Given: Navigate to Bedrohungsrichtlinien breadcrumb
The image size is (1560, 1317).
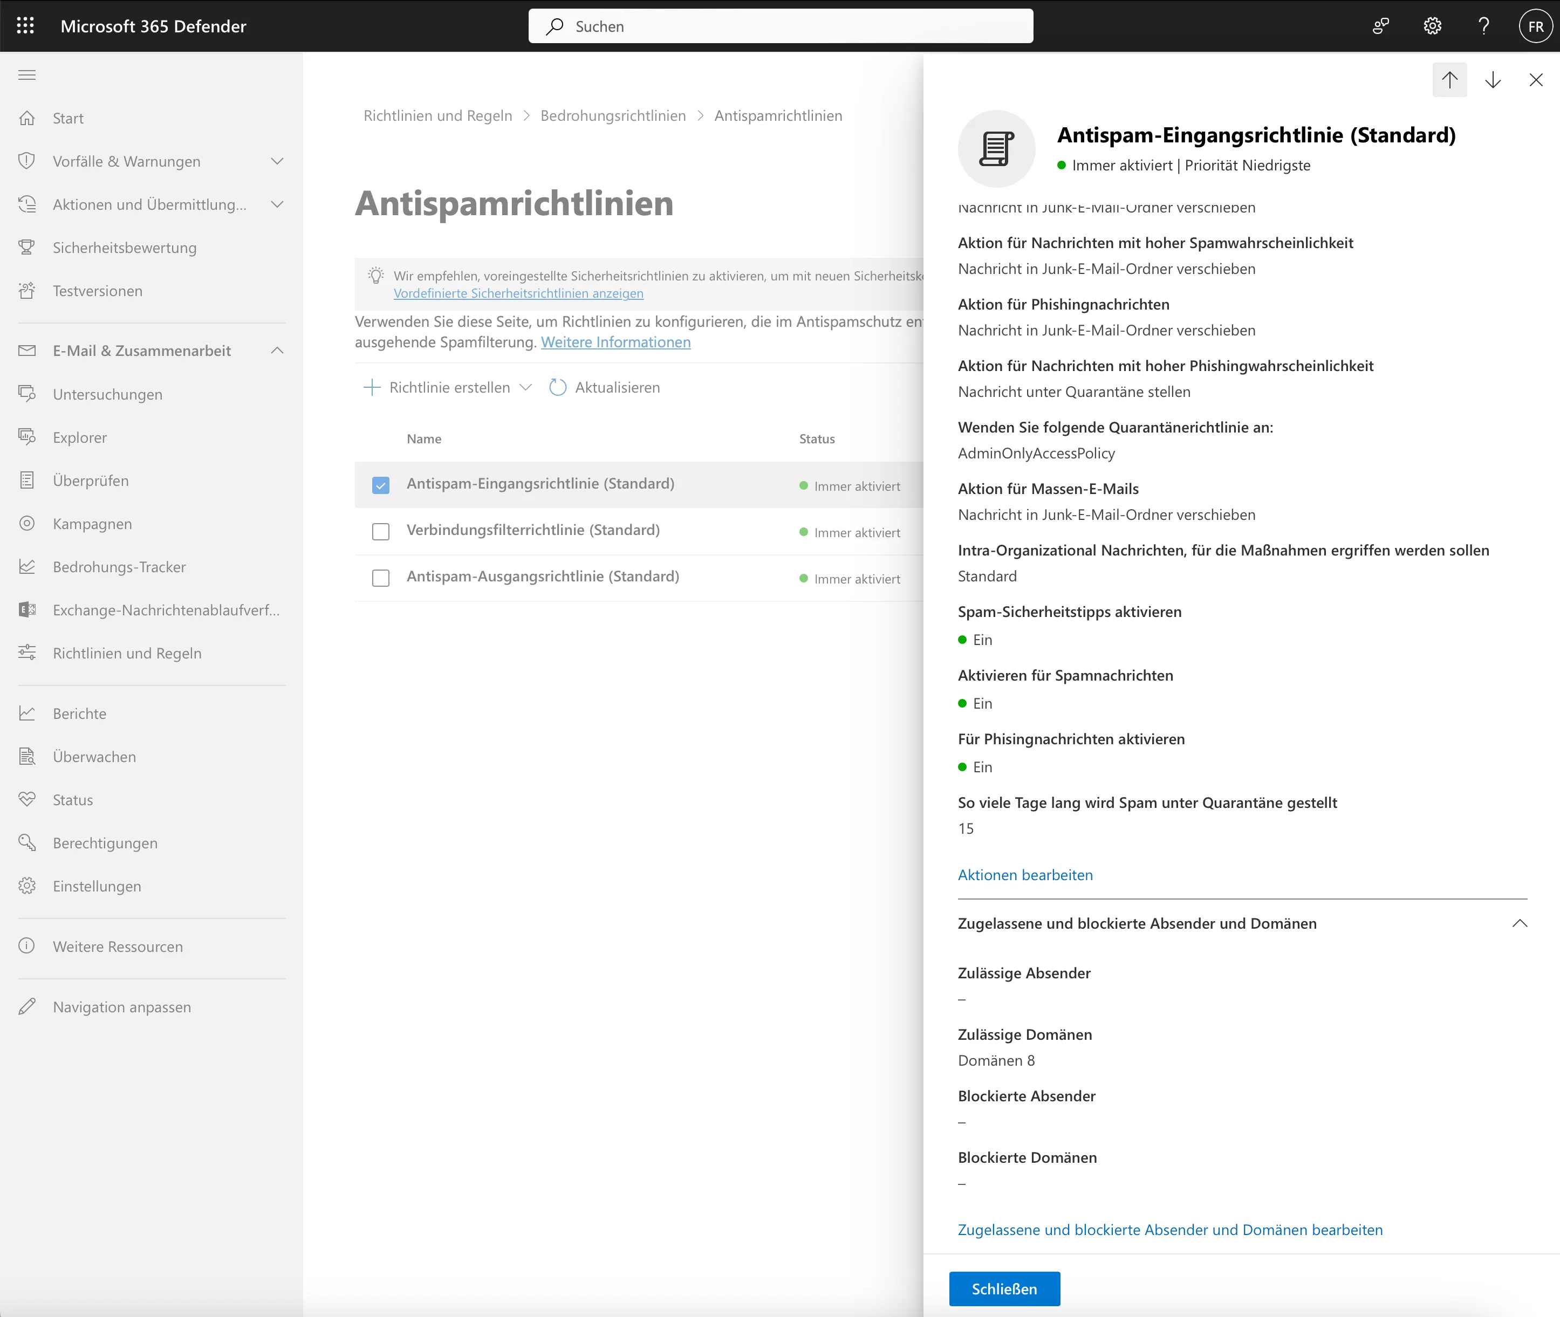Looking at the screenshot, I should (x=613, y=116).
